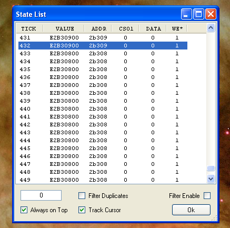Click the CS01 column header
Viewport: 230px width, 228px height.
click(125, 28)
